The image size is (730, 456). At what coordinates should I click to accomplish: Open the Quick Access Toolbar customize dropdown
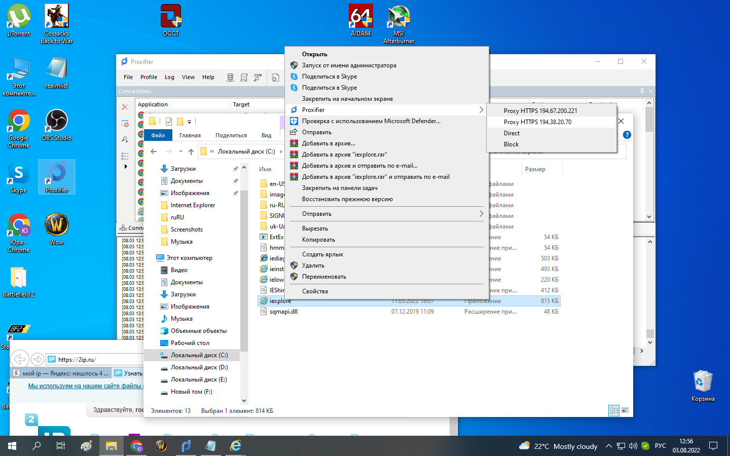pos(189,122)
